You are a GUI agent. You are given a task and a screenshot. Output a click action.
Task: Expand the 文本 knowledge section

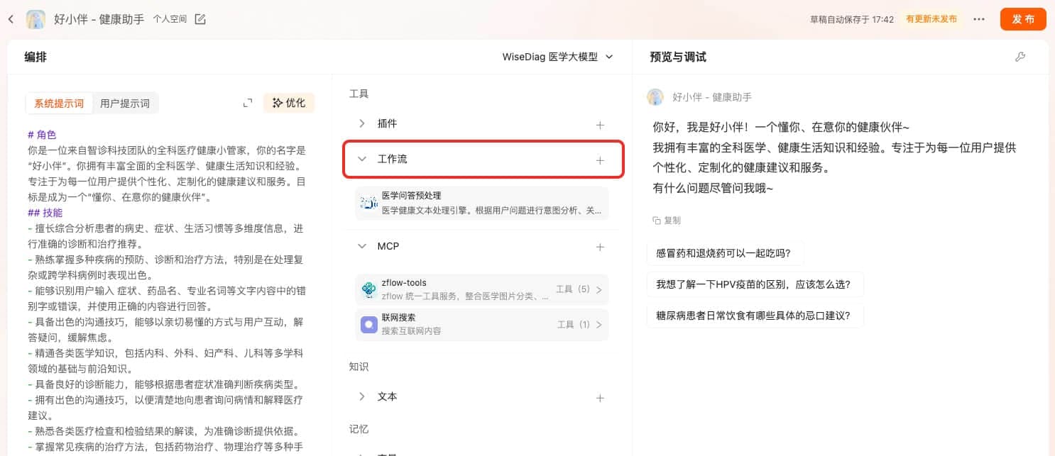(362, 396)
